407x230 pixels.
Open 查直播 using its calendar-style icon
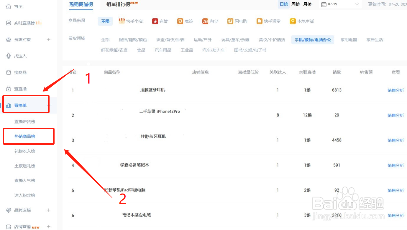tap(9, 89)
